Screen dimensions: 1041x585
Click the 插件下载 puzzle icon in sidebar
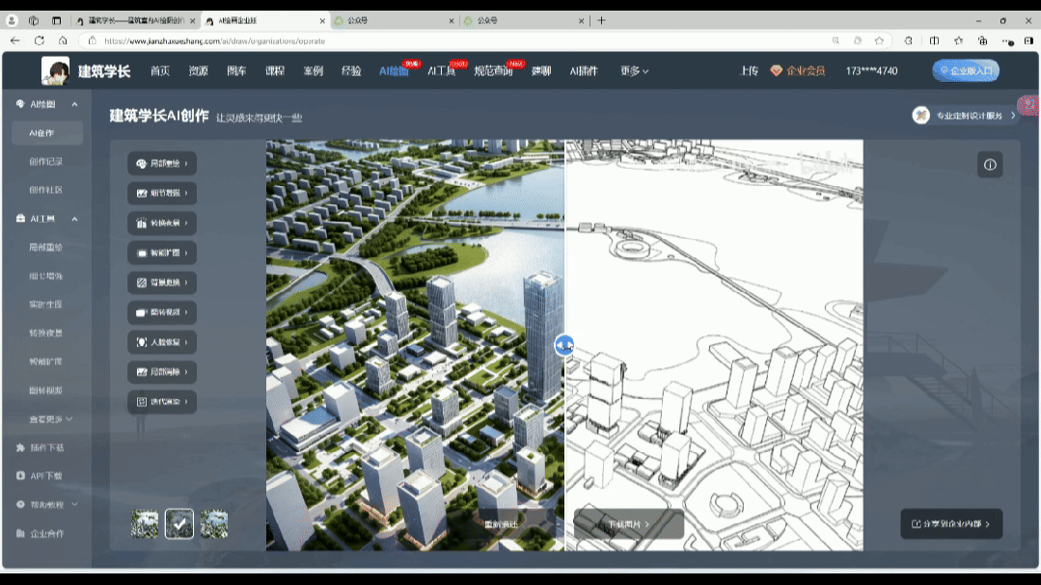(x=20, y=448)
